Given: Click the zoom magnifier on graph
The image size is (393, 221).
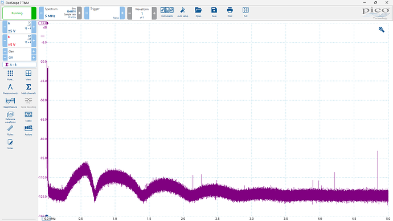Looking at the screenshot, I should [381, 30].
